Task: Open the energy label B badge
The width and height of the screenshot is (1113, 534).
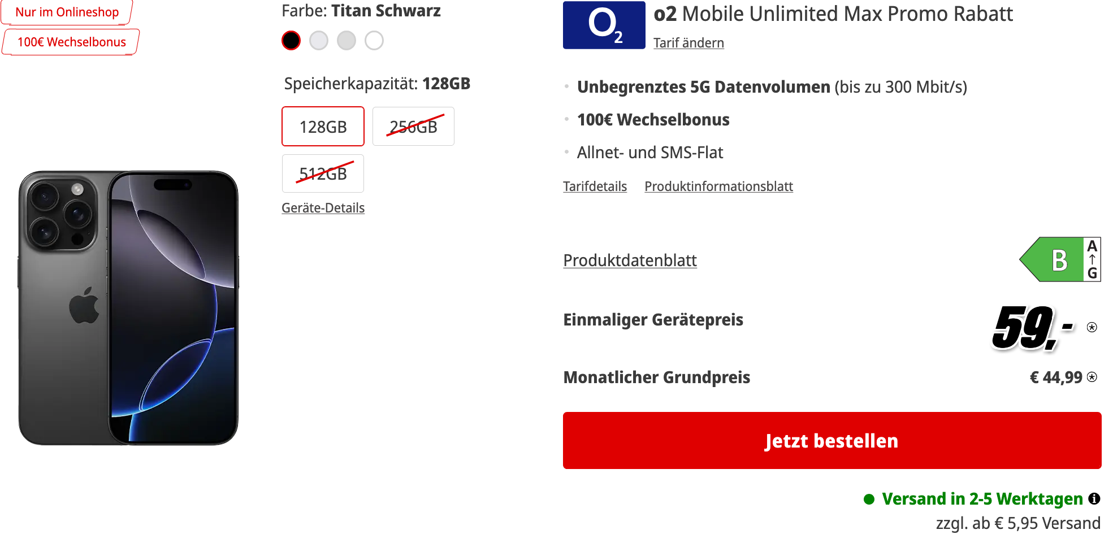Action: pyautogui.click(x=1060, y=259)
